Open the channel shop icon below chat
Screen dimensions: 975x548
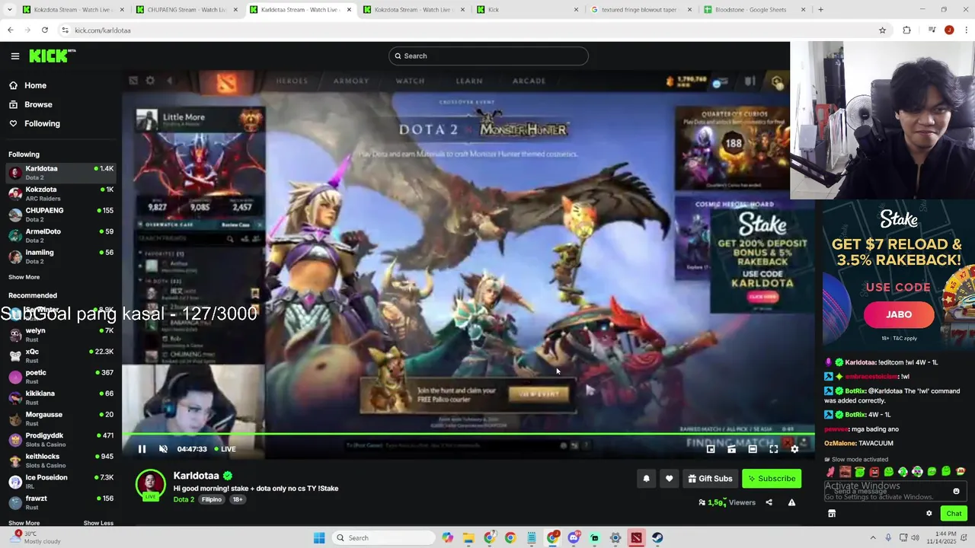pos(832,514)
